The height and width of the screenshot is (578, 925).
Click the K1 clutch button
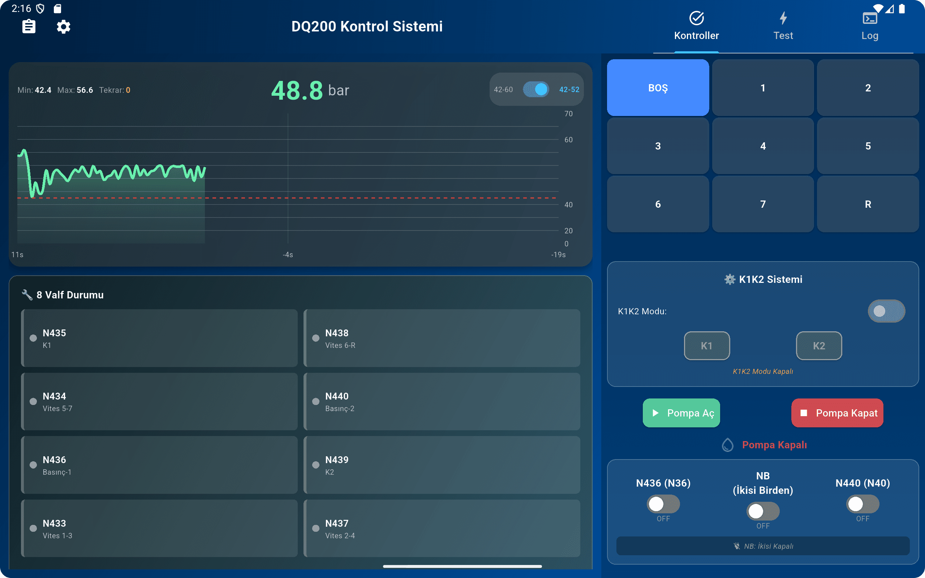707,346
